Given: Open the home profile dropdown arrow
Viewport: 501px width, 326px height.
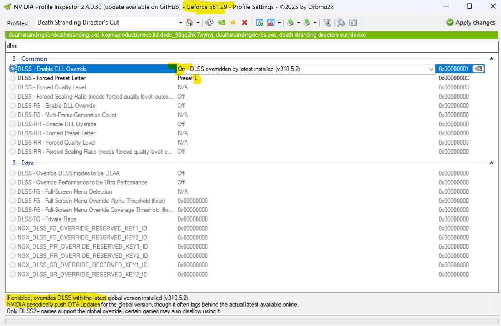Looking at the screenshot, I should pyautogui.click(x=198, y=23).
